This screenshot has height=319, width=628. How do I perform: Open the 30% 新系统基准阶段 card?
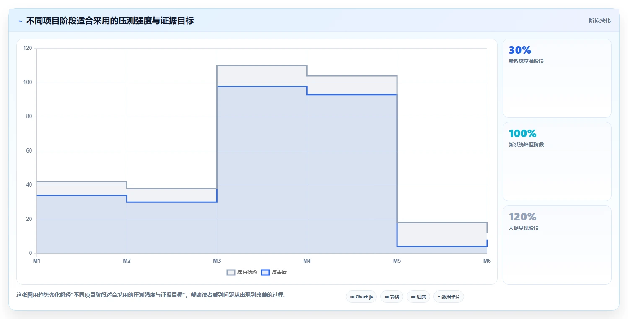coord(557,78)
